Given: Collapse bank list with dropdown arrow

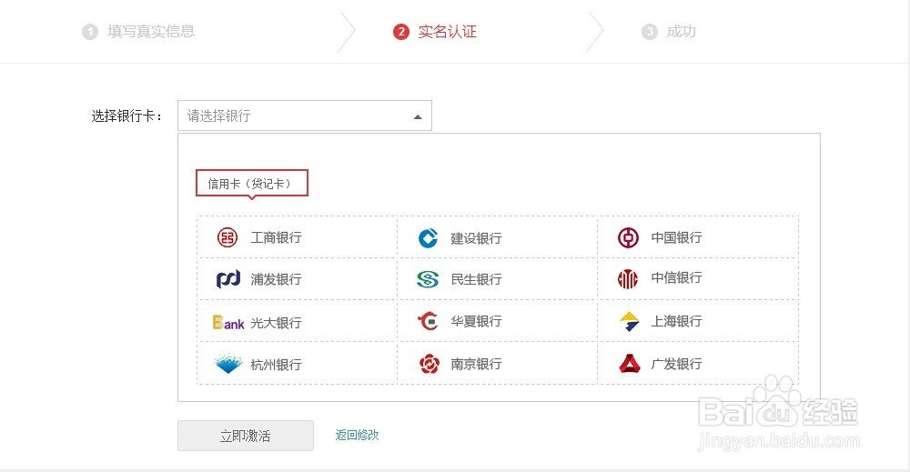Looking at the screenshot, I should pyautogui.click(x=418, y=117).
